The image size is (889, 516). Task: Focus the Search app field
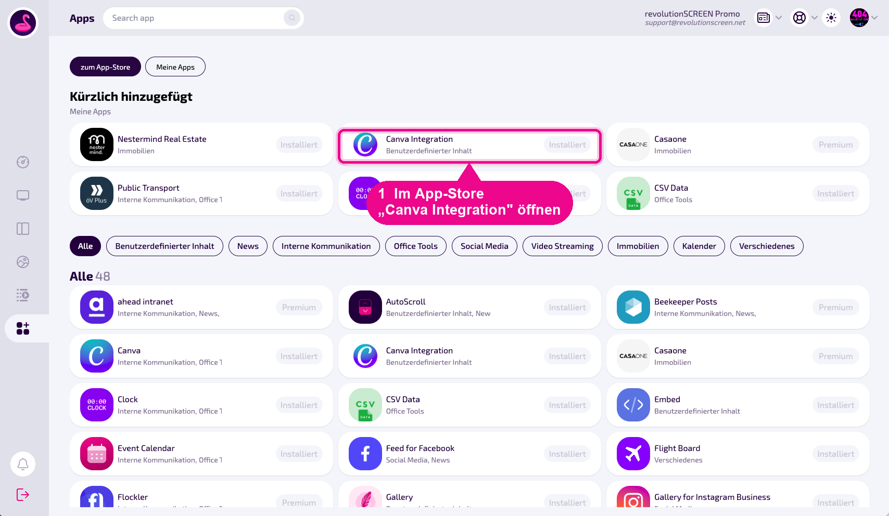[204, 18]
